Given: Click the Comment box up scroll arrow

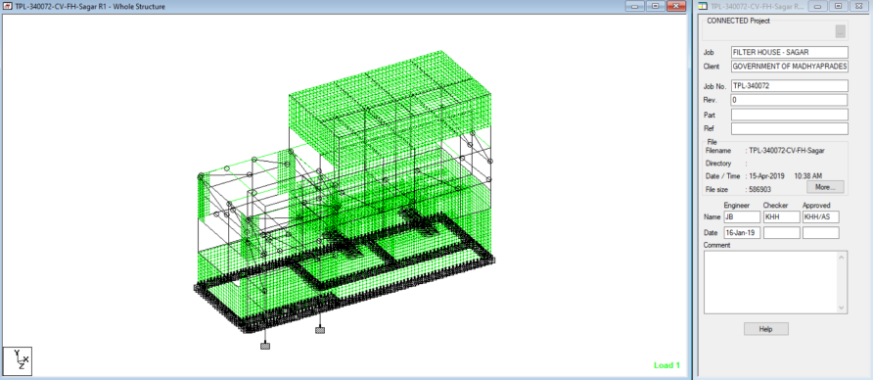Looking at the screenshot, I should coord(843,257).
